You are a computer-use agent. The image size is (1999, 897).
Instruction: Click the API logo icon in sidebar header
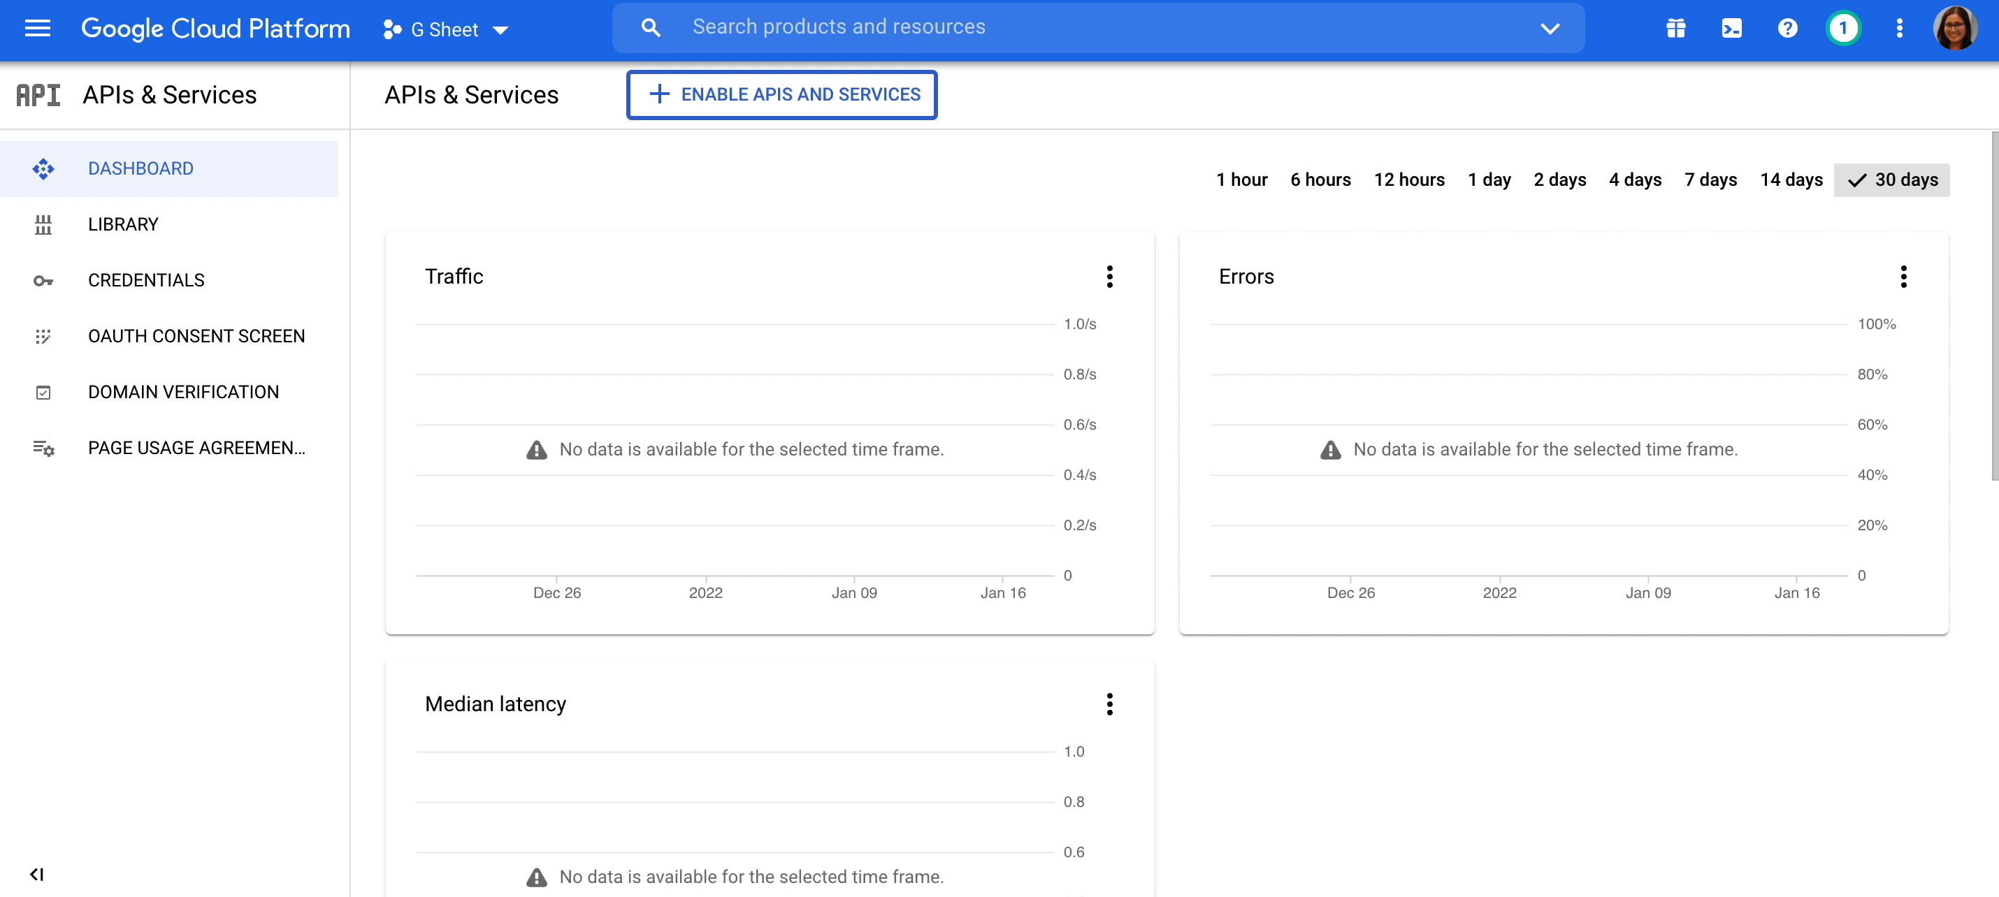[x=38, y=95]
